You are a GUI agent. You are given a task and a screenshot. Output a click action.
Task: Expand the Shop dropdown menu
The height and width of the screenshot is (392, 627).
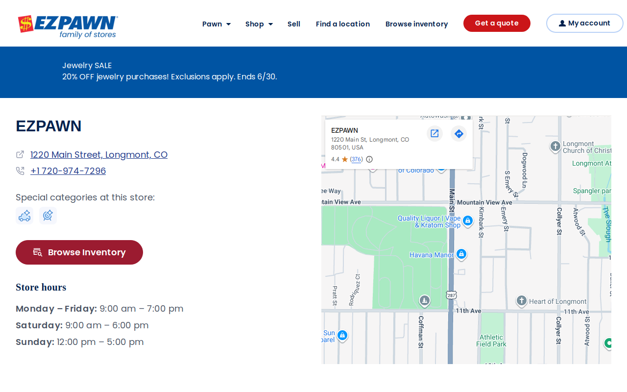pyautogui.click(x=259, y=24)
